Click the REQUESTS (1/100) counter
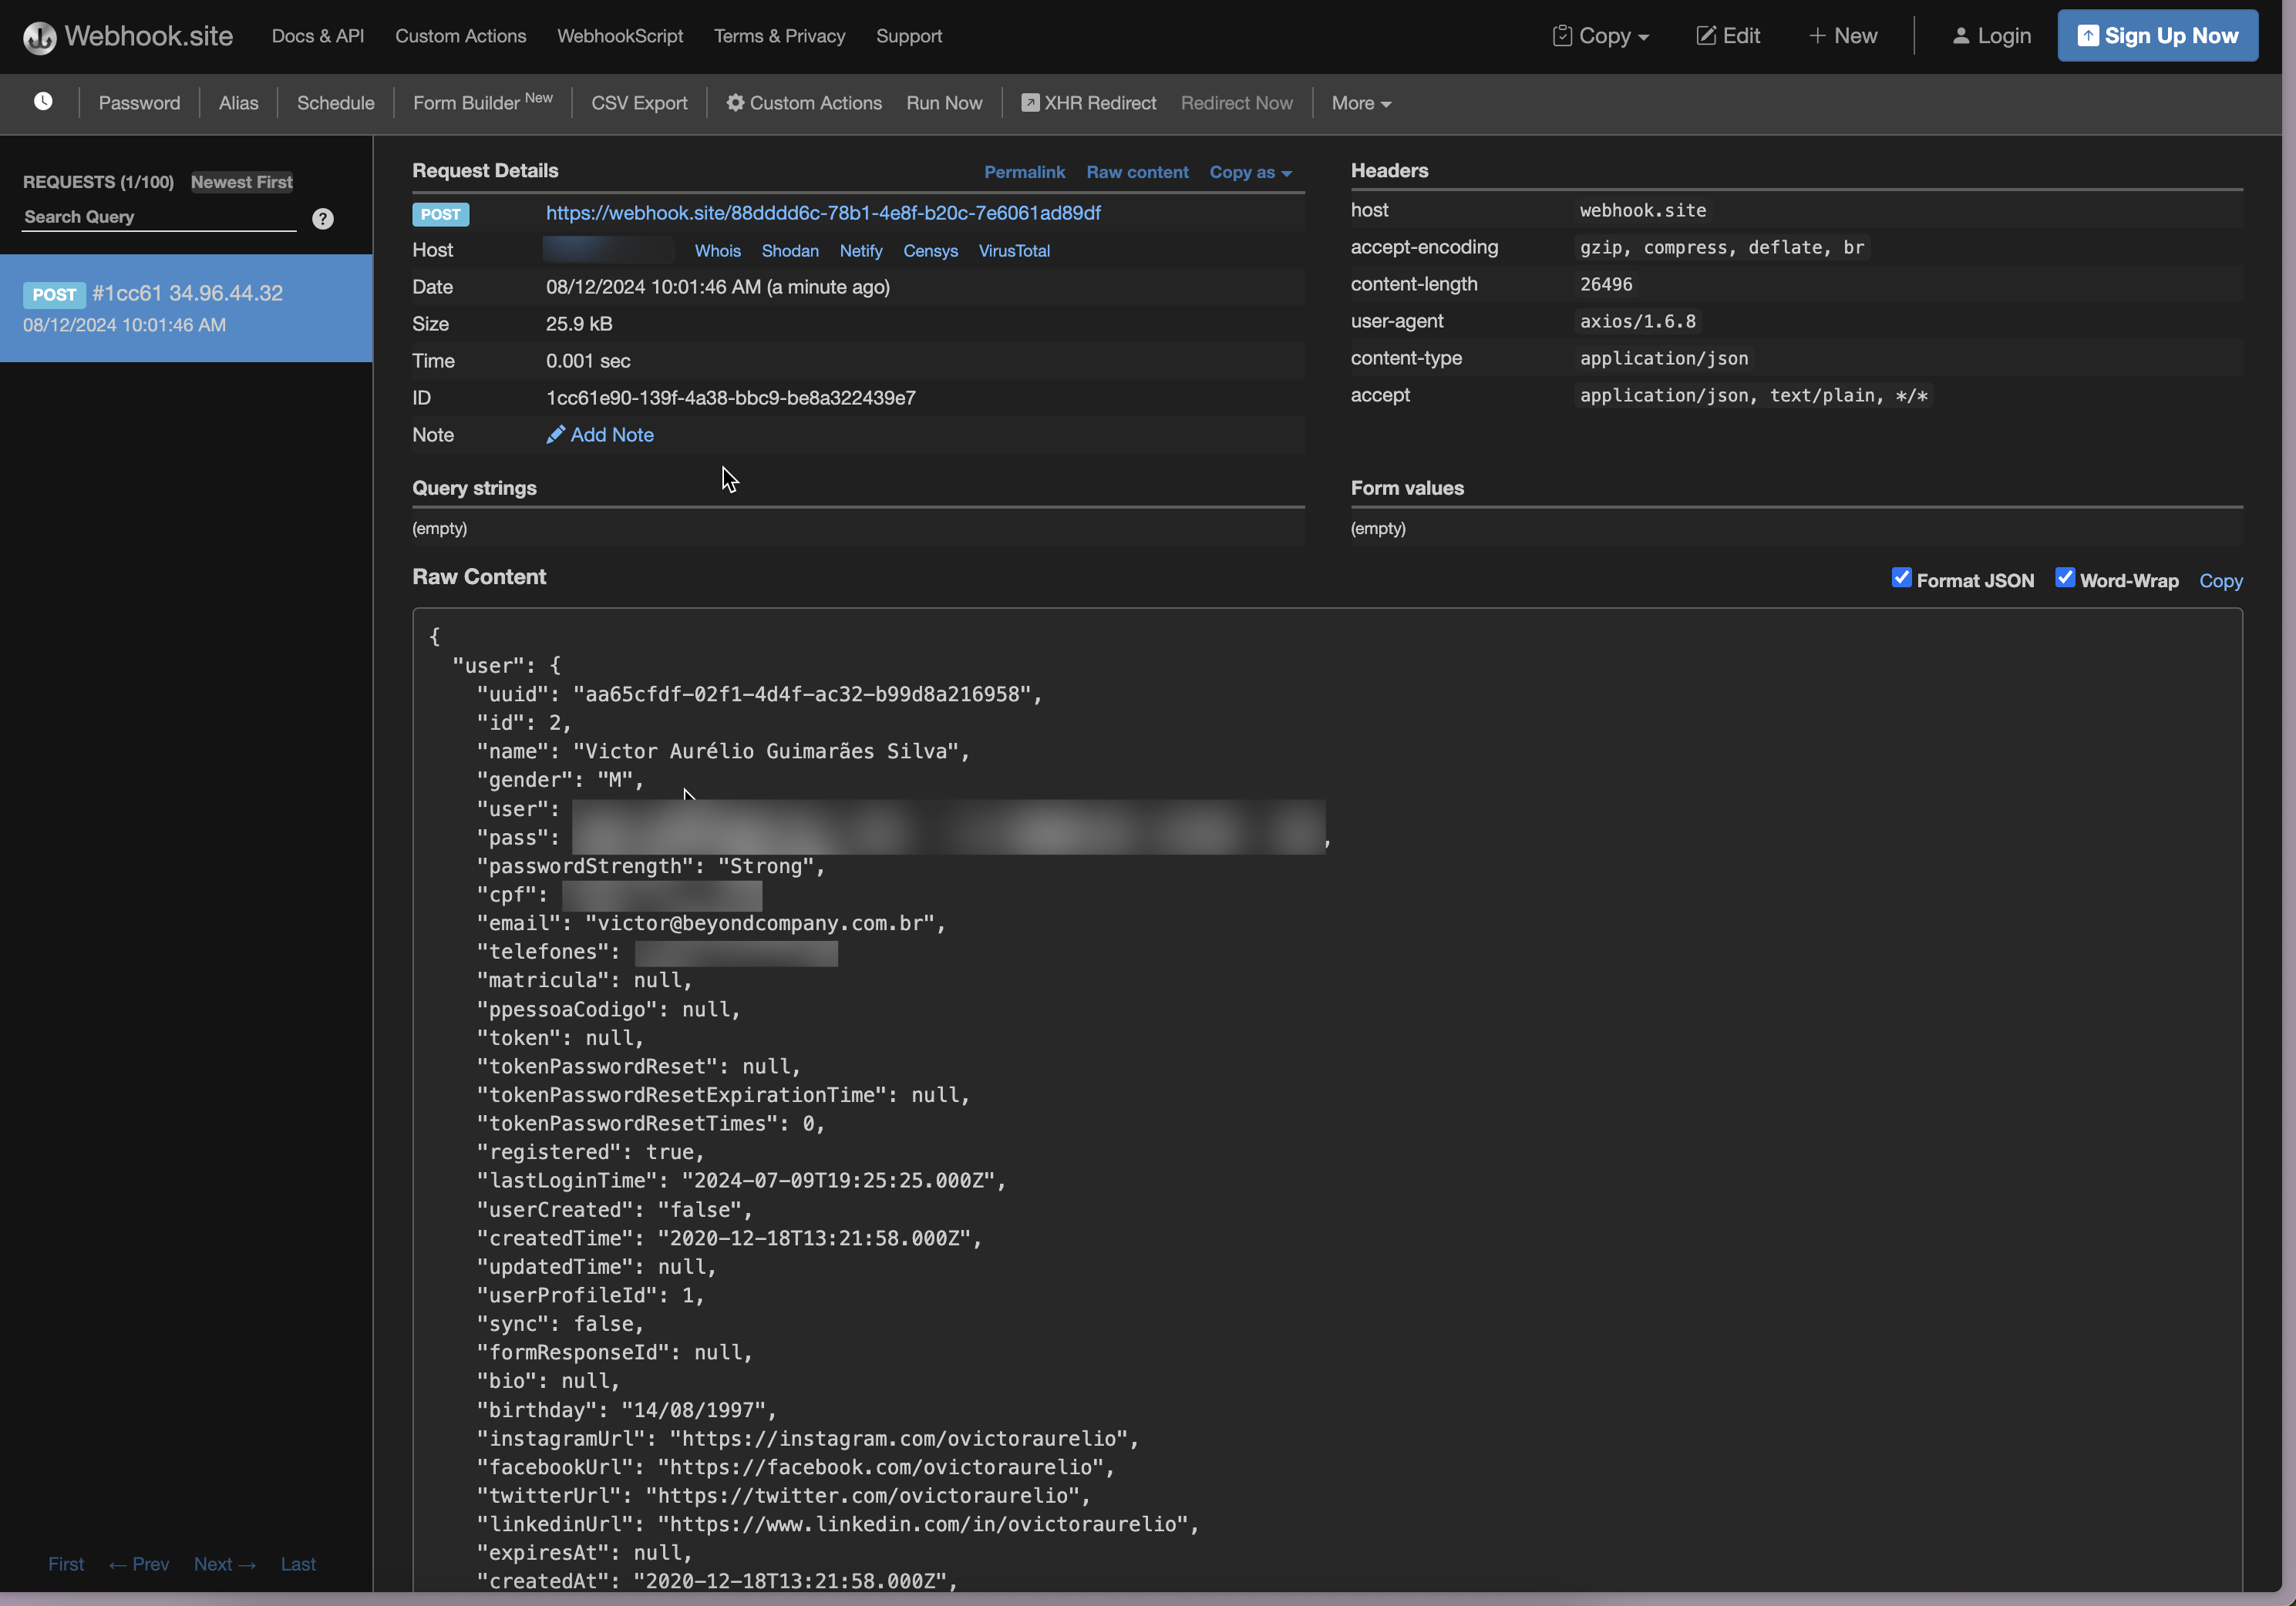The width and height of the screenshot is (2296, 1606). click(98, 182)
